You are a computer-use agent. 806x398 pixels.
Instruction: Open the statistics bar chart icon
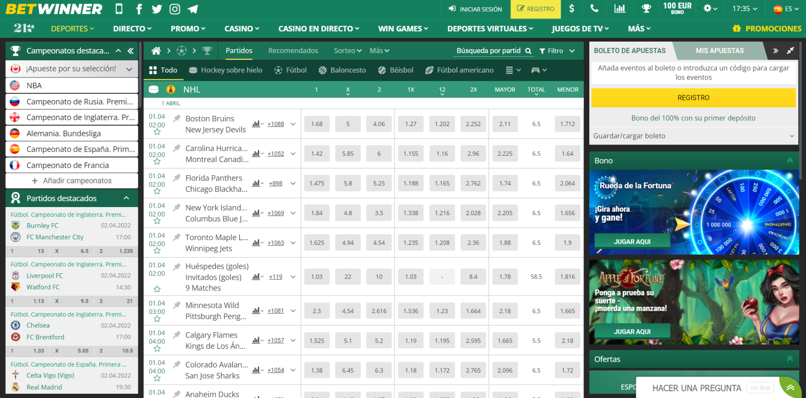pyautogui.click(x=620, y=8)
